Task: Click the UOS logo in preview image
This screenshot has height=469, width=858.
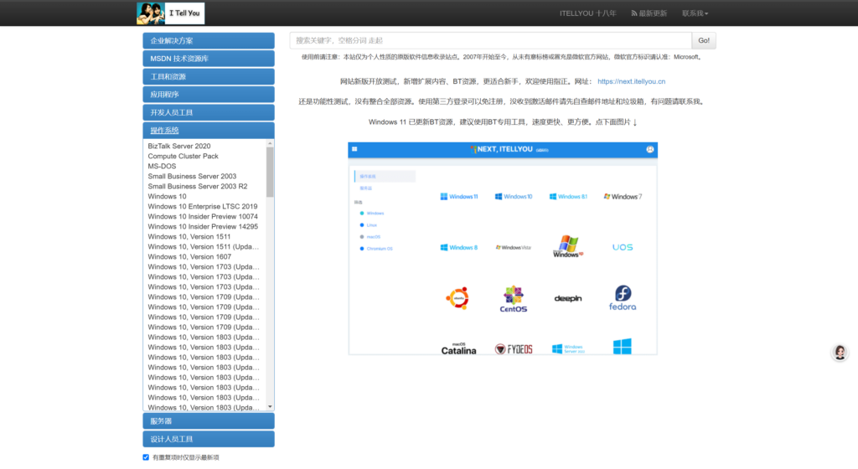Action: click(x=623, y=248)
